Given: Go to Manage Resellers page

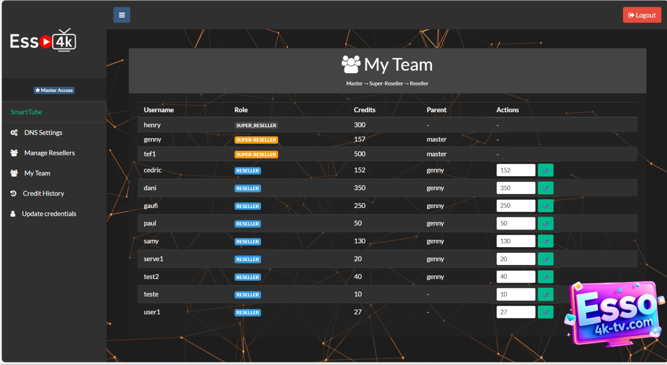Looking at the screenshot, I should pos(49,153).
